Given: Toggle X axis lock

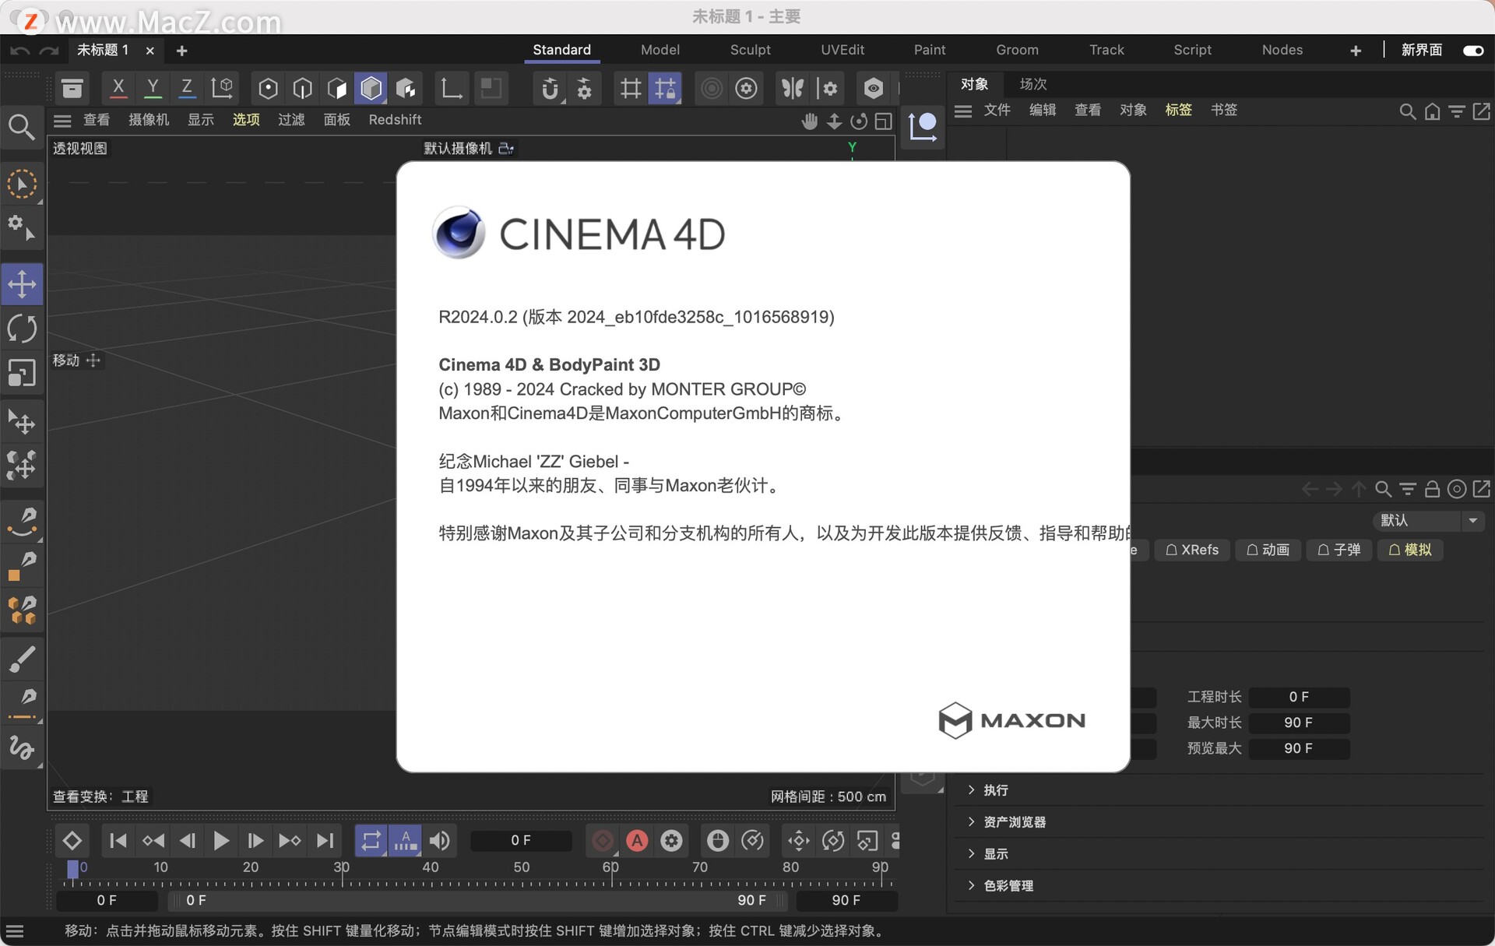Looking at the screenshot, I should click(118, 88).
